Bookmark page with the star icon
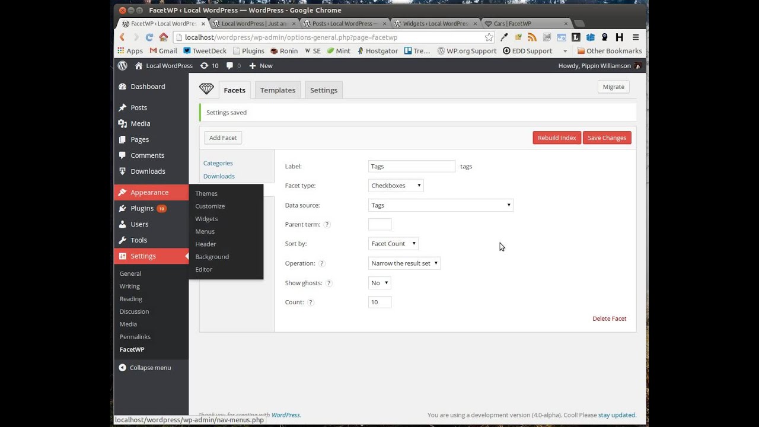Viewport: 759px width, 427px height. click(x=489, y=37)
